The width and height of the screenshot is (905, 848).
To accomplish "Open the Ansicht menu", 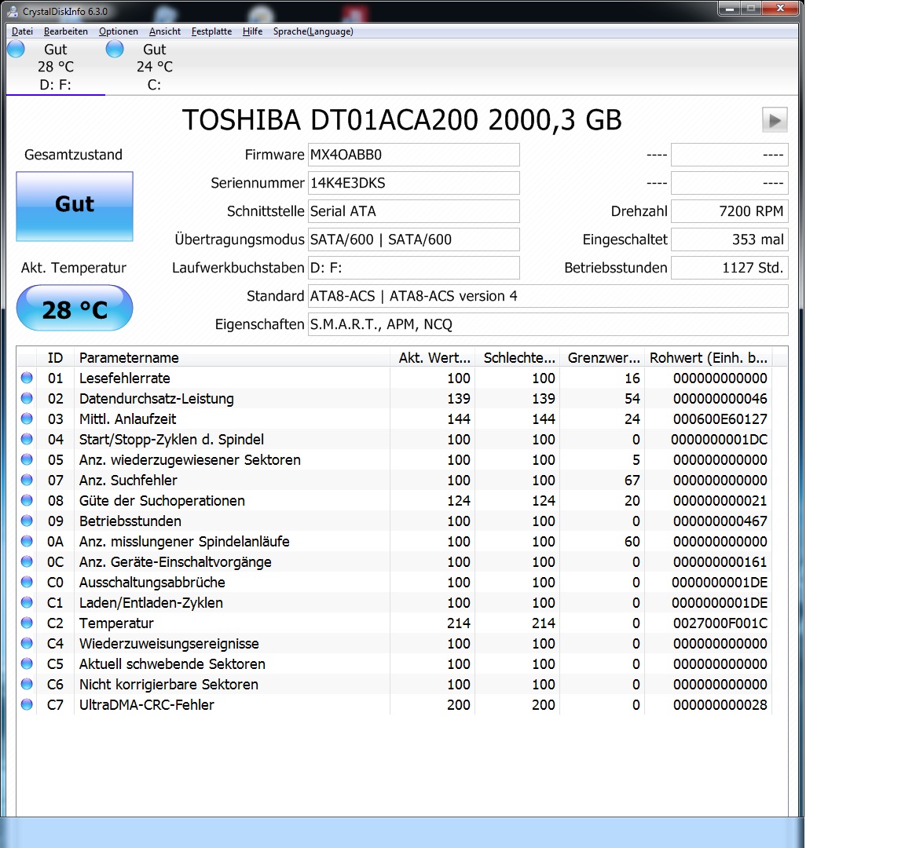I will pos(164,31).
